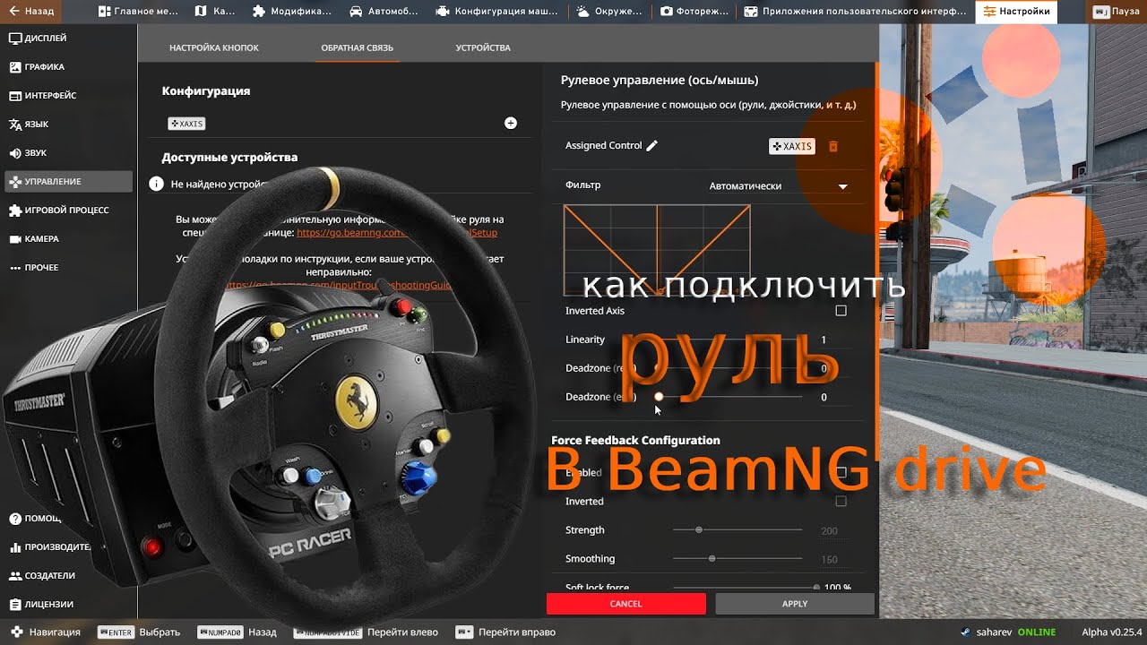
Task: Click the people icon beside Создатели
Action: [x=15, y=576]
